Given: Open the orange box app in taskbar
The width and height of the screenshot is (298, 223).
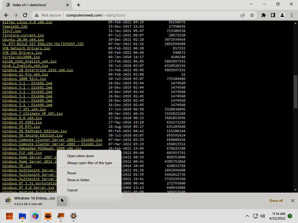Looking at the screenshot, I should 48,216.
